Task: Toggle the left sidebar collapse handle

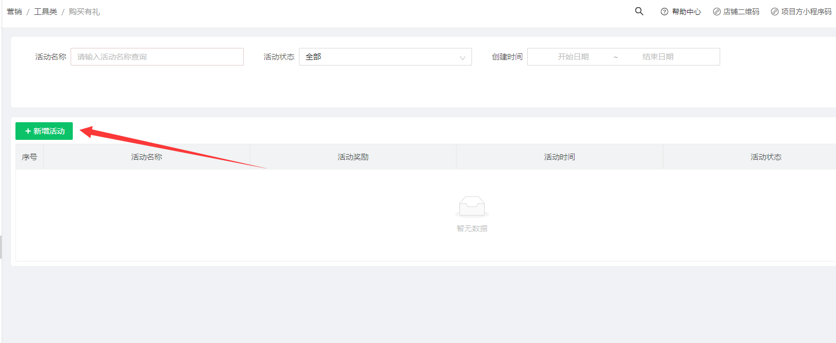Action: (1, 247)
